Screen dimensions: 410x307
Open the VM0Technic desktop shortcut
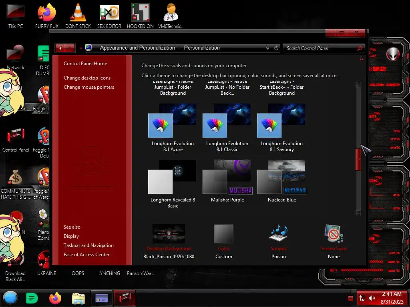(x=171, y=16)
